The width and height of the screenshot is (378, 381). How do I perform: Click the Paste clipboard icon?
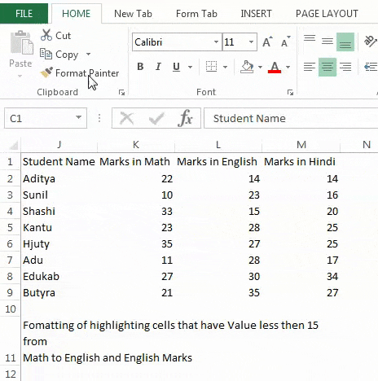pos(21,42)
